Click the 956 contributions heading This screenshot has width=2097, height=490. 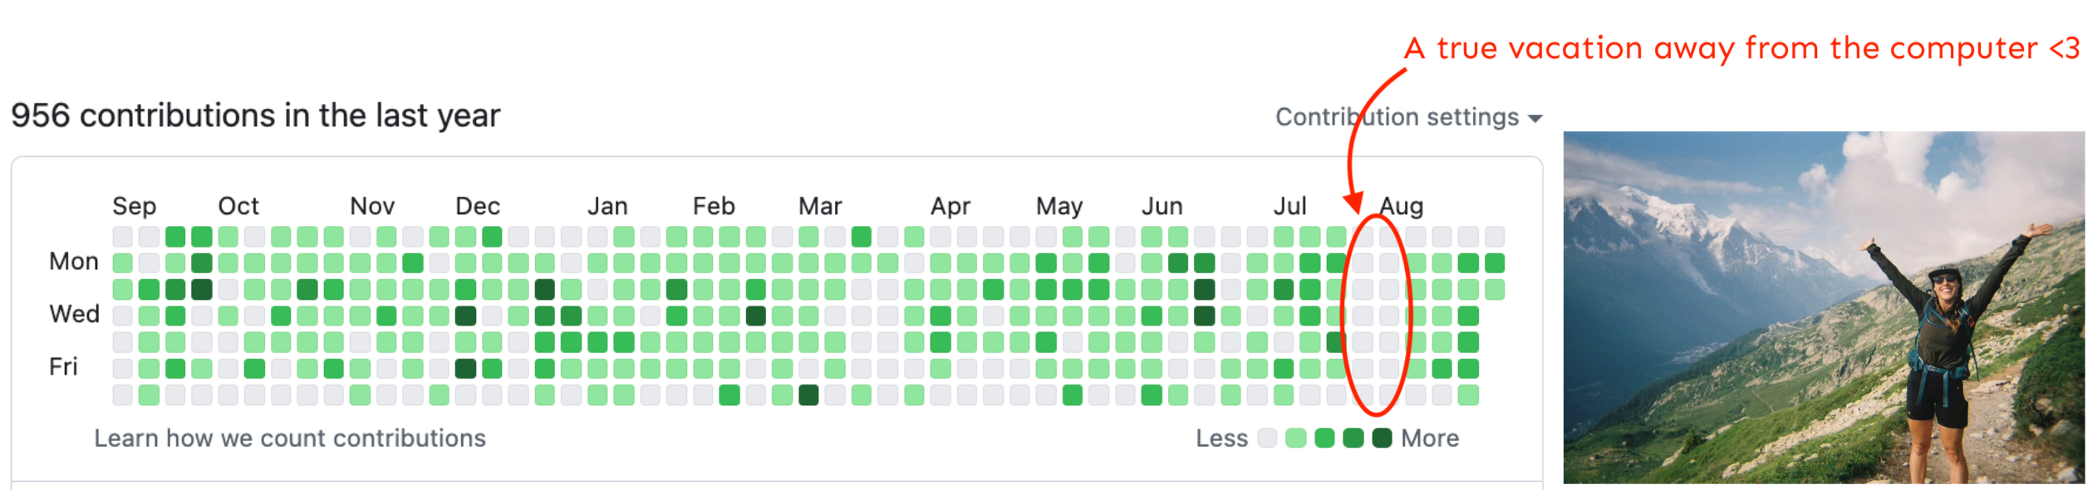pos(255,115)
